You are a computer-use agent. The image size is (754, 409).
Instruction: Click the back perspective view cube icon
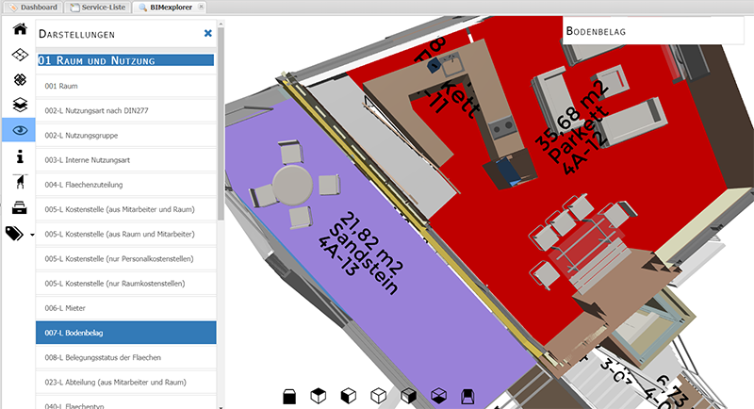(467, 396)
